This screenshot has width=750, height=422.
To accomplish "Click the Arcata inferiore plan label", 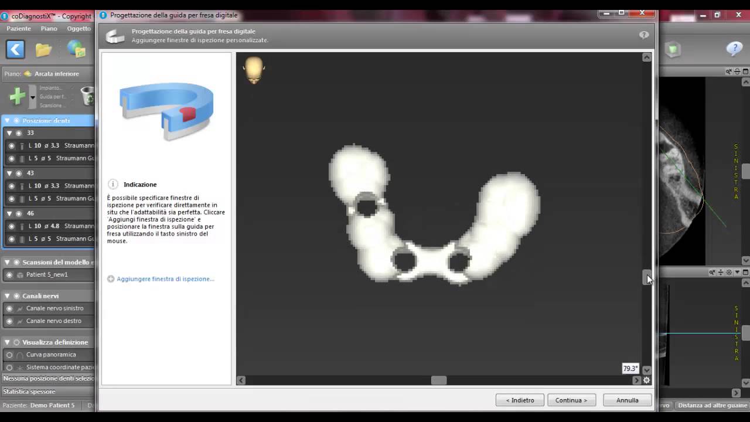I will coord(56,74).
